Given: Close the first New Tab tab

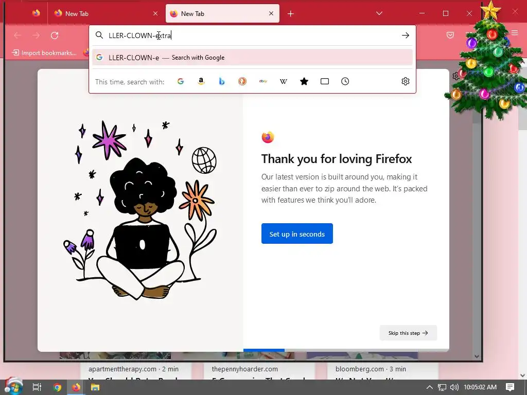Looking at the screenshot, I should (x=155, y=13).
